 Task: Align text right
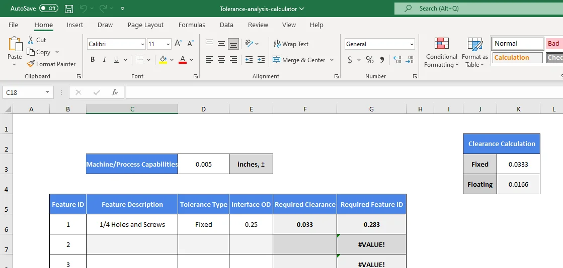click(x=234, y=60)
